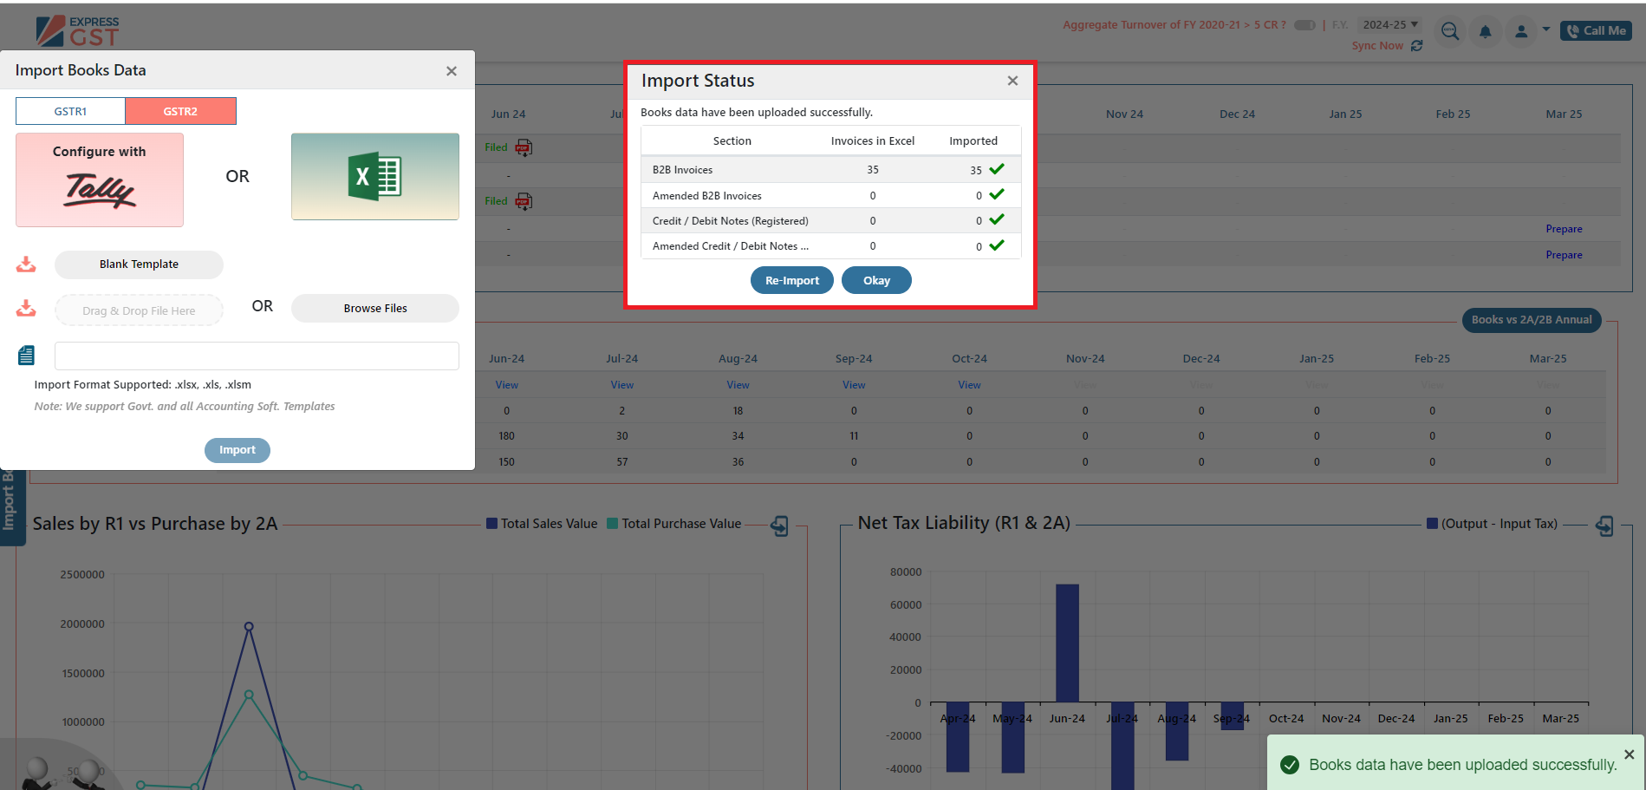Click the 57 value under Jul-24
The height and width of the screenshot is (790, 1646).
(621, 462)
